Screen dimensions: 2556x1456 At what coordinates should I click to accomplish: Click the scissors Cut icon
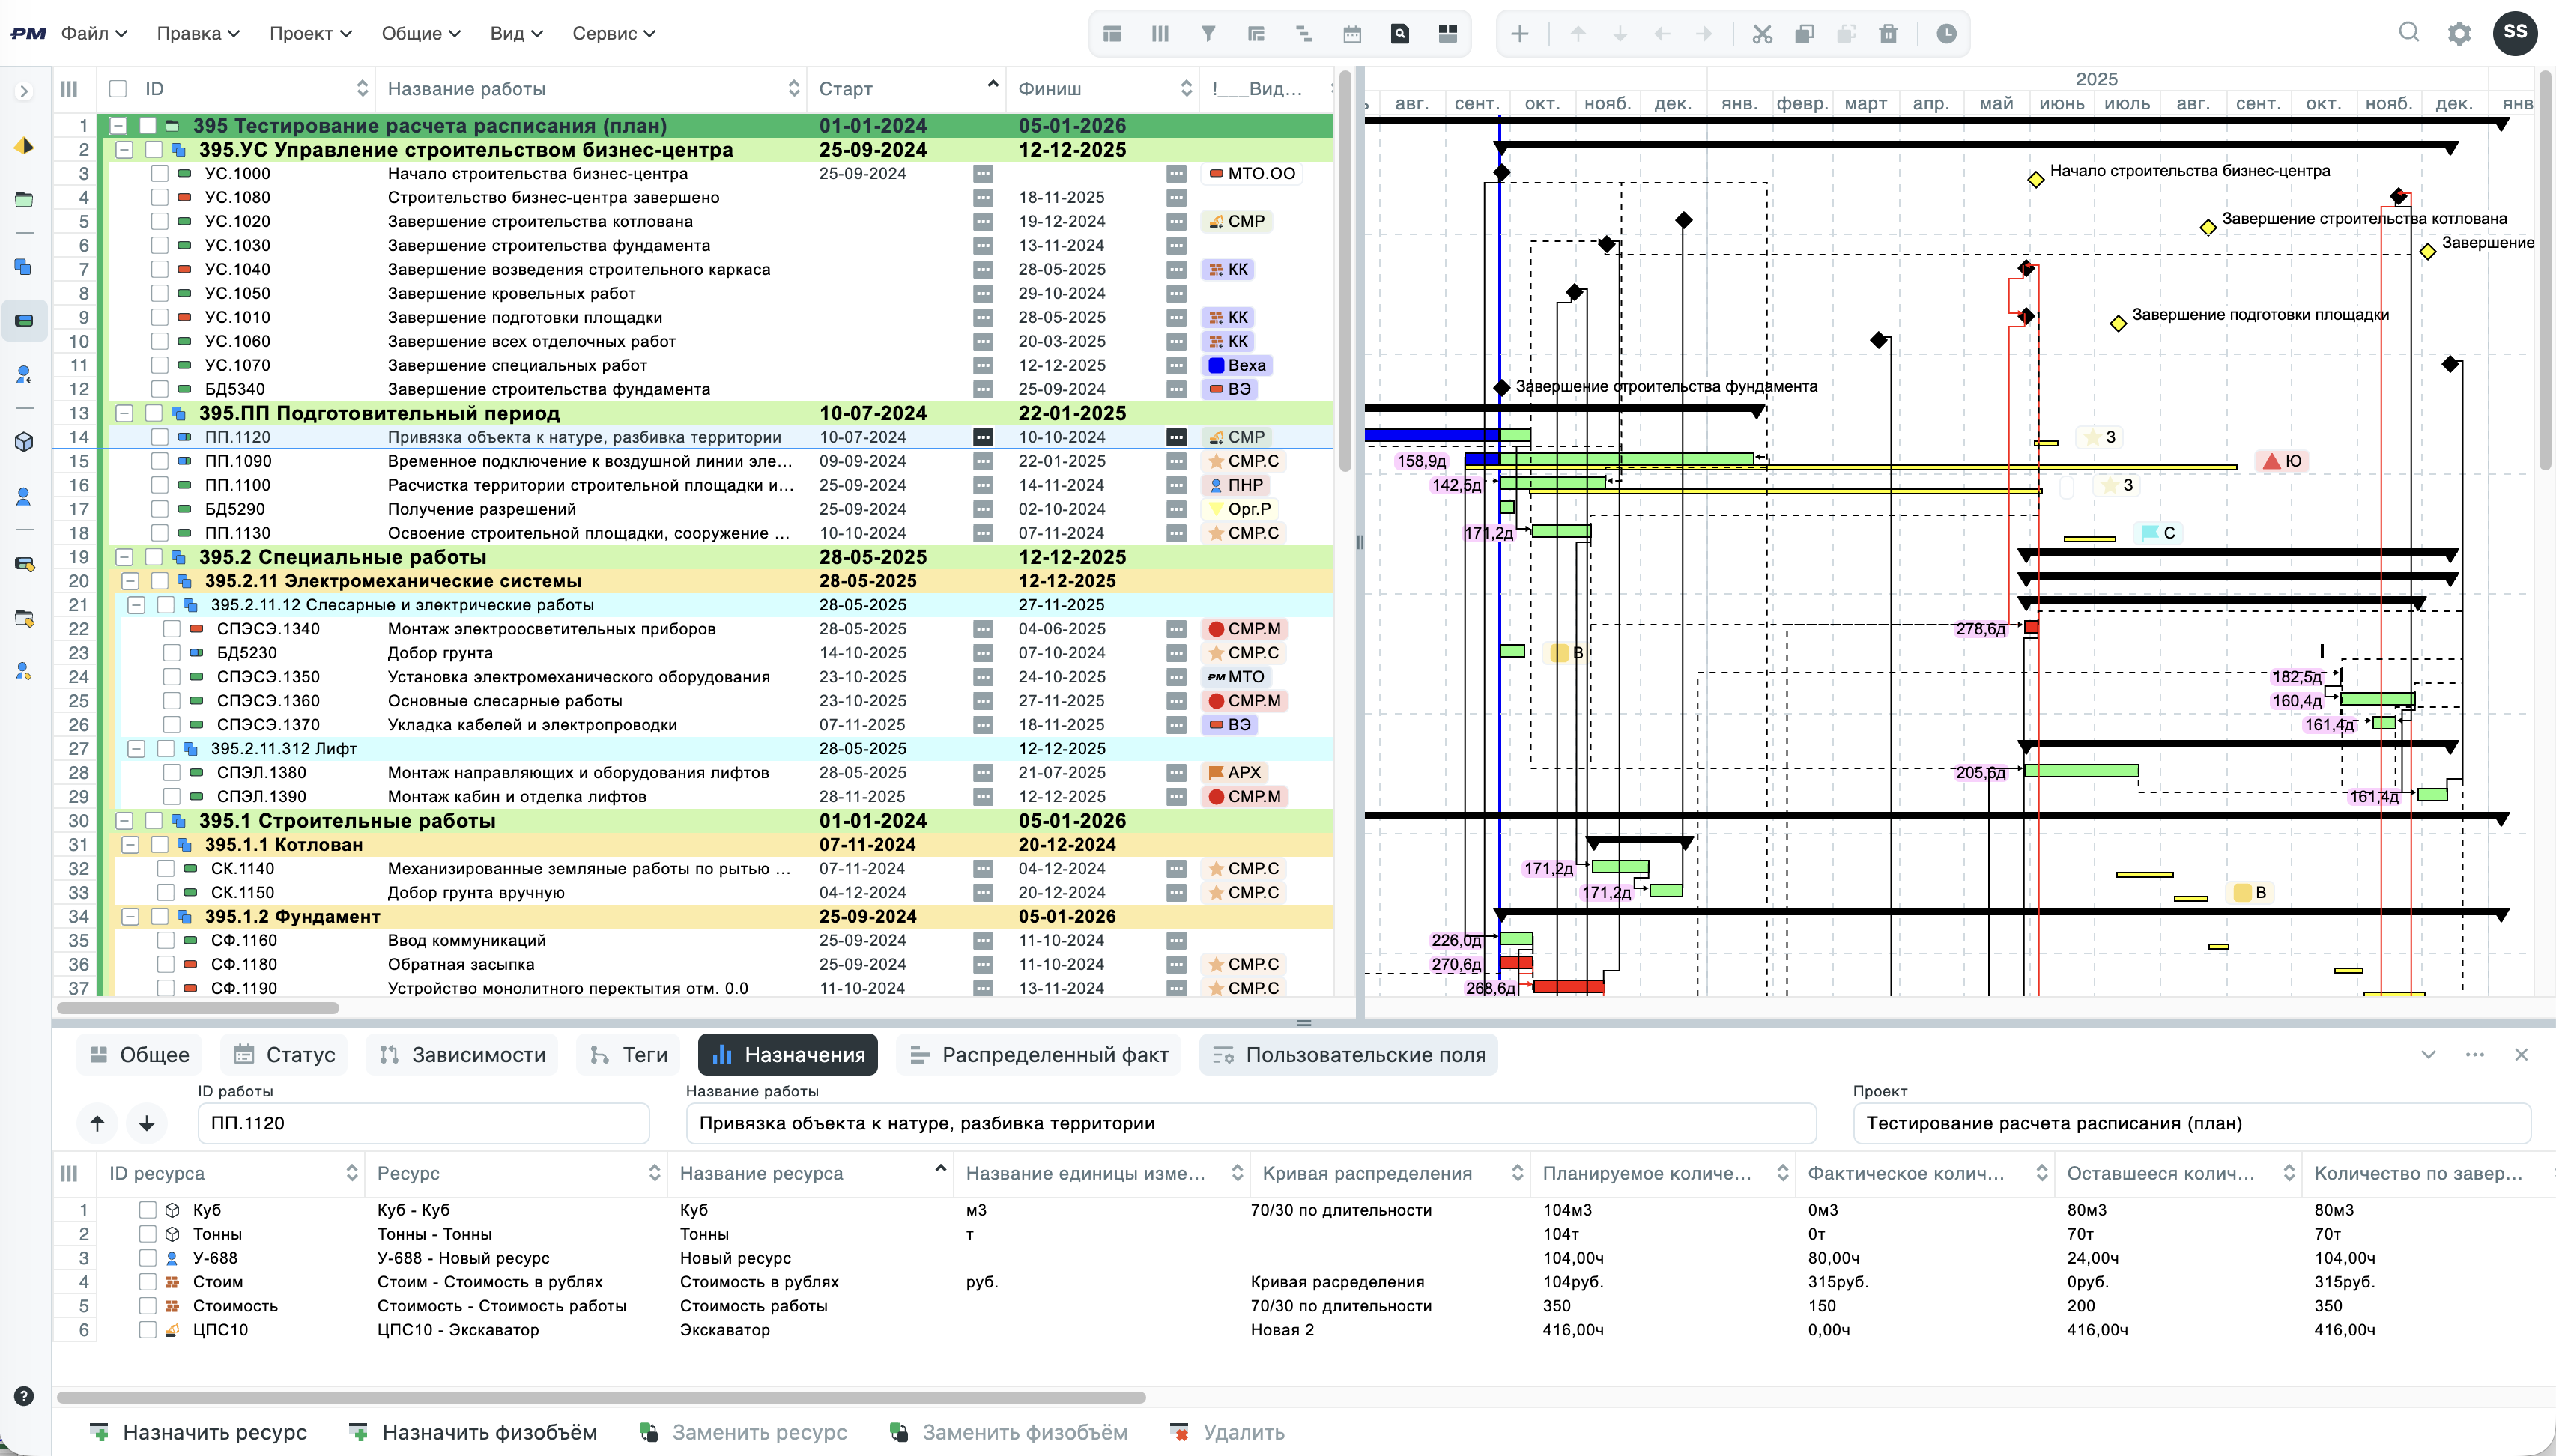[x=1762, y=34]
